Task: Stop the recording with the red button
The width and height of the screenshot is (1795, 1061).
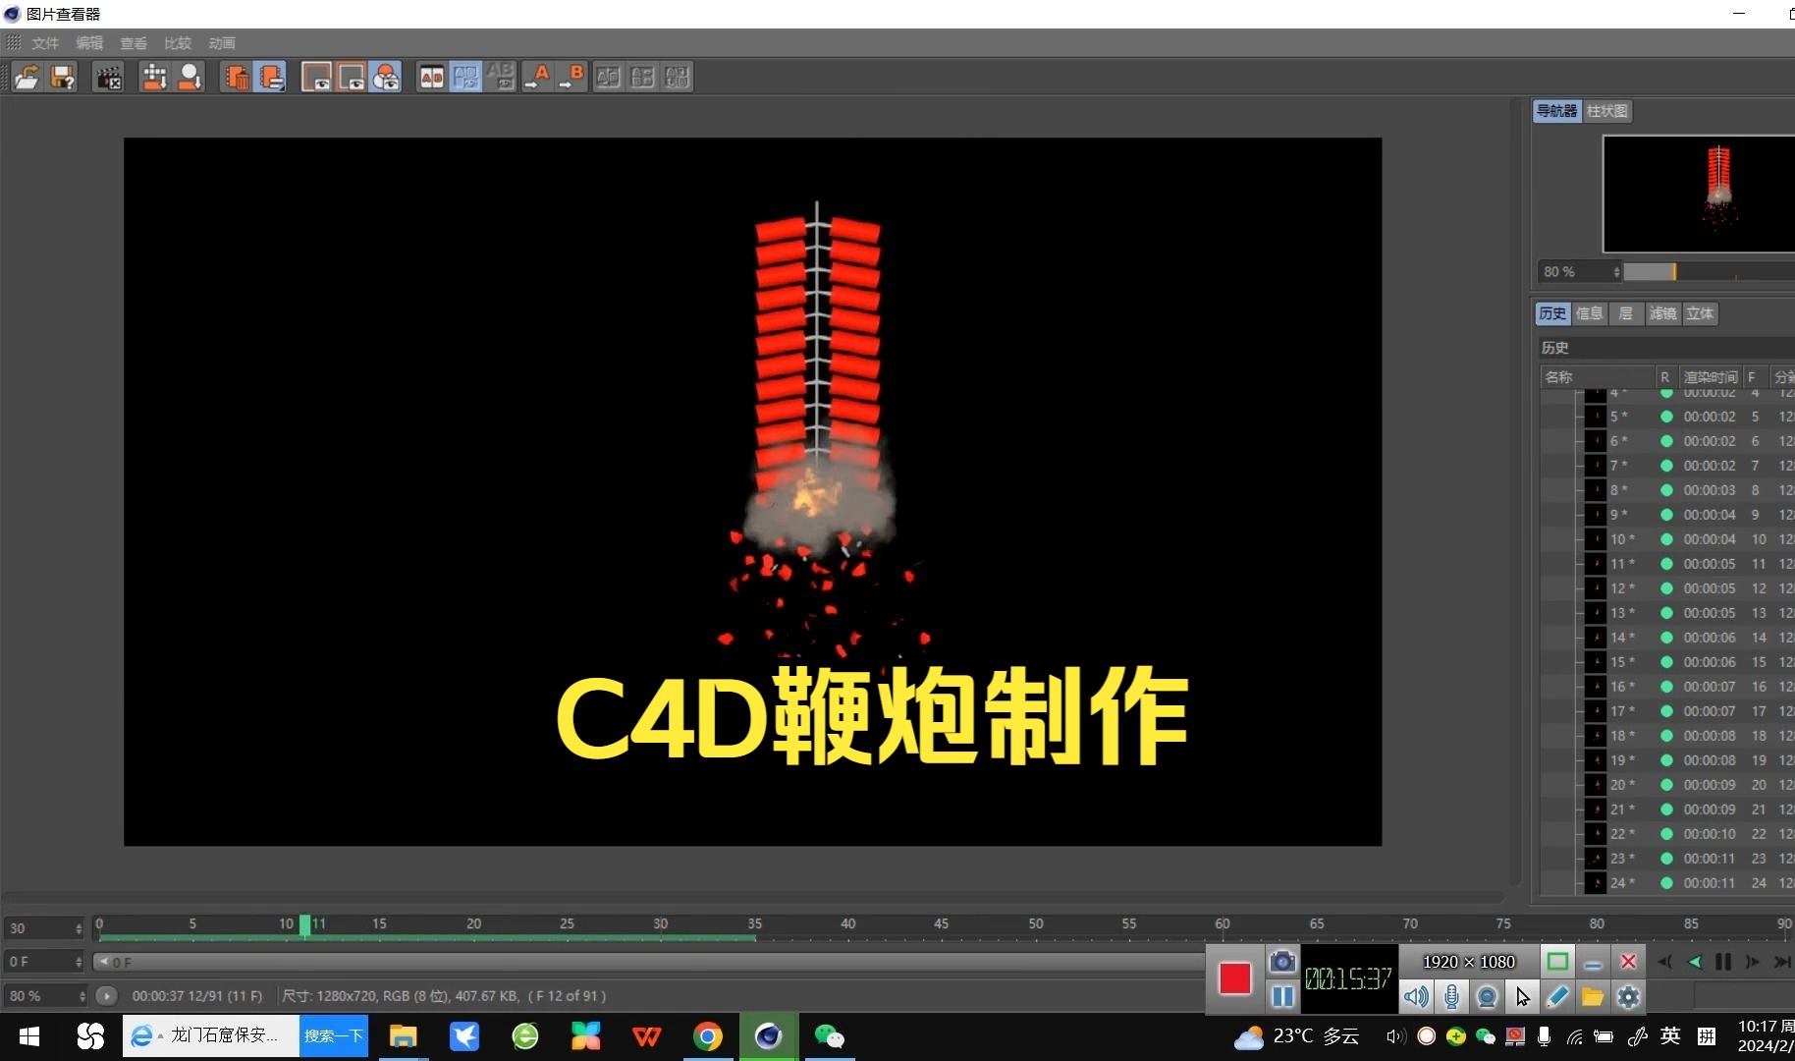Action: 1234,979
